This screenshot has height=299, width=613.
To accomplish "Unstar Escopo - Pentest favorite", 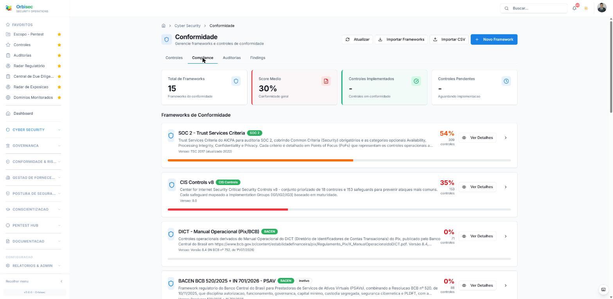I will pyautogui.click(x=59, y=34).
